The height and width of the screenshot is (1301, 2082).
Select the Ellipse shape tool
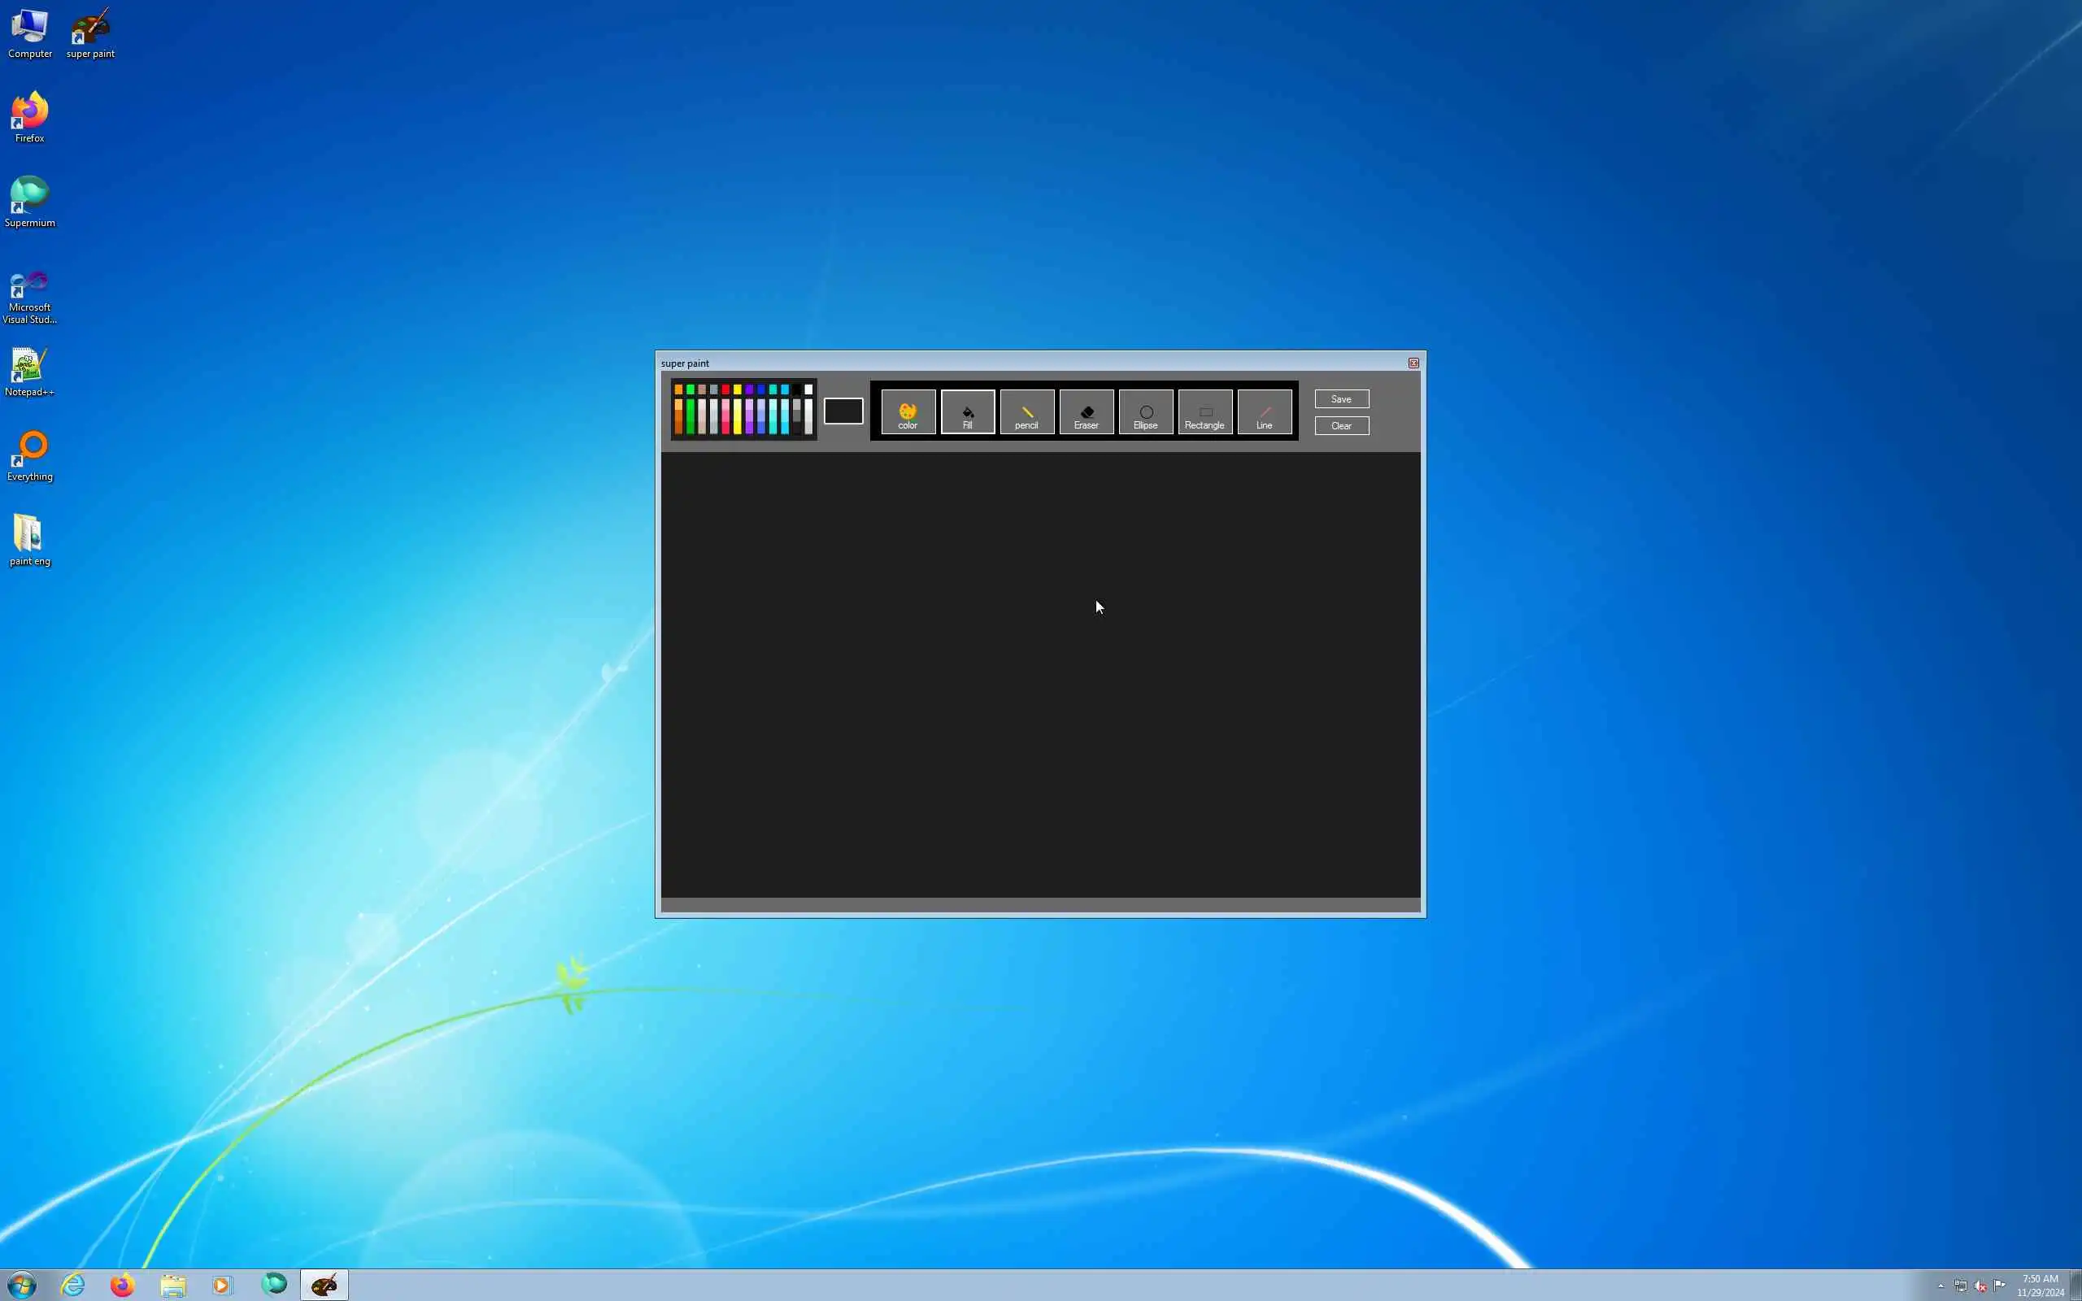[1145, 412]
